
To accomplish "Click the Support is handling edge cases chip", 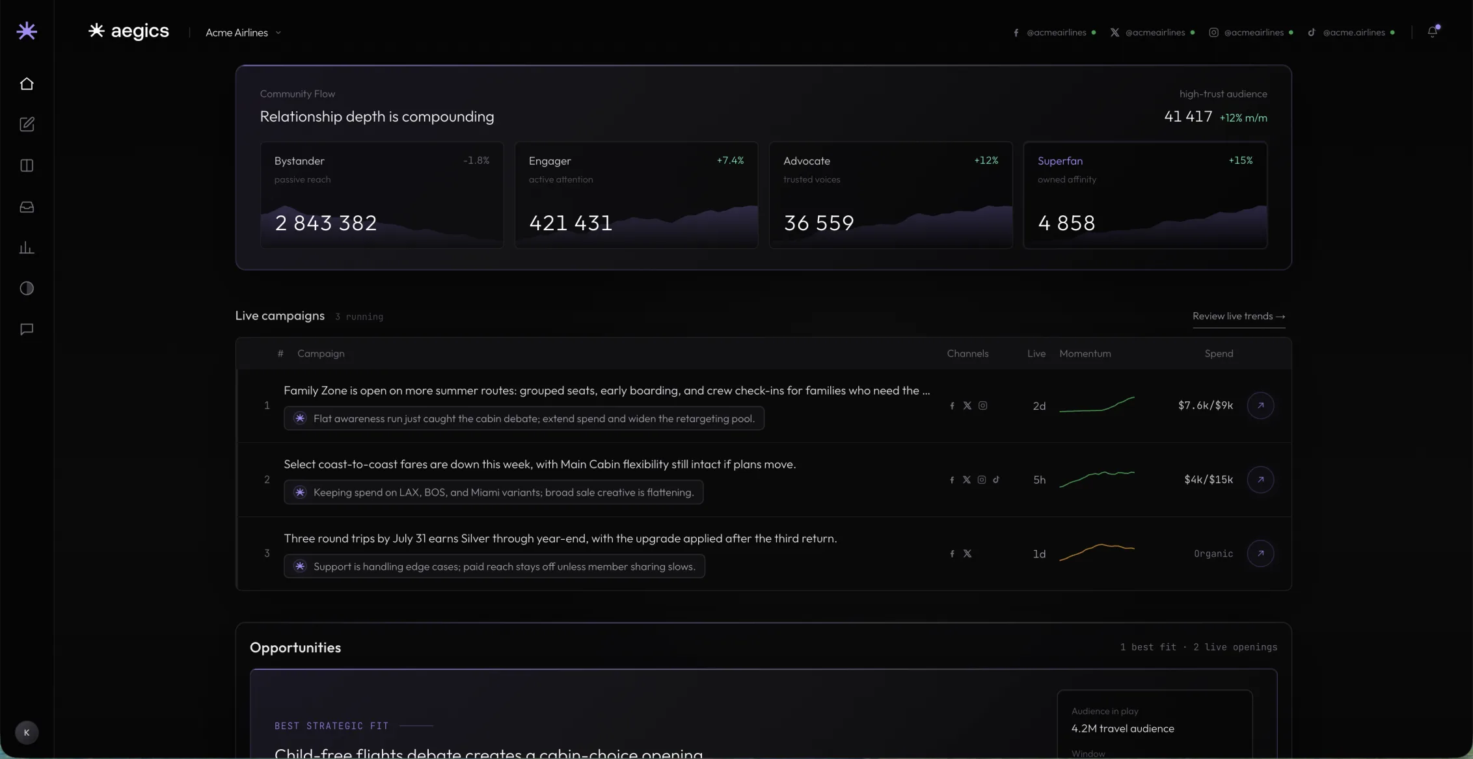I will 494,566.
